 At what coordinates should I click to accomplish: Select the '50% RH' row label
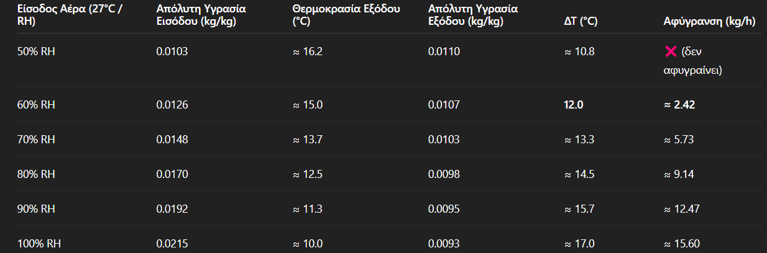click(x=36, y=51)
